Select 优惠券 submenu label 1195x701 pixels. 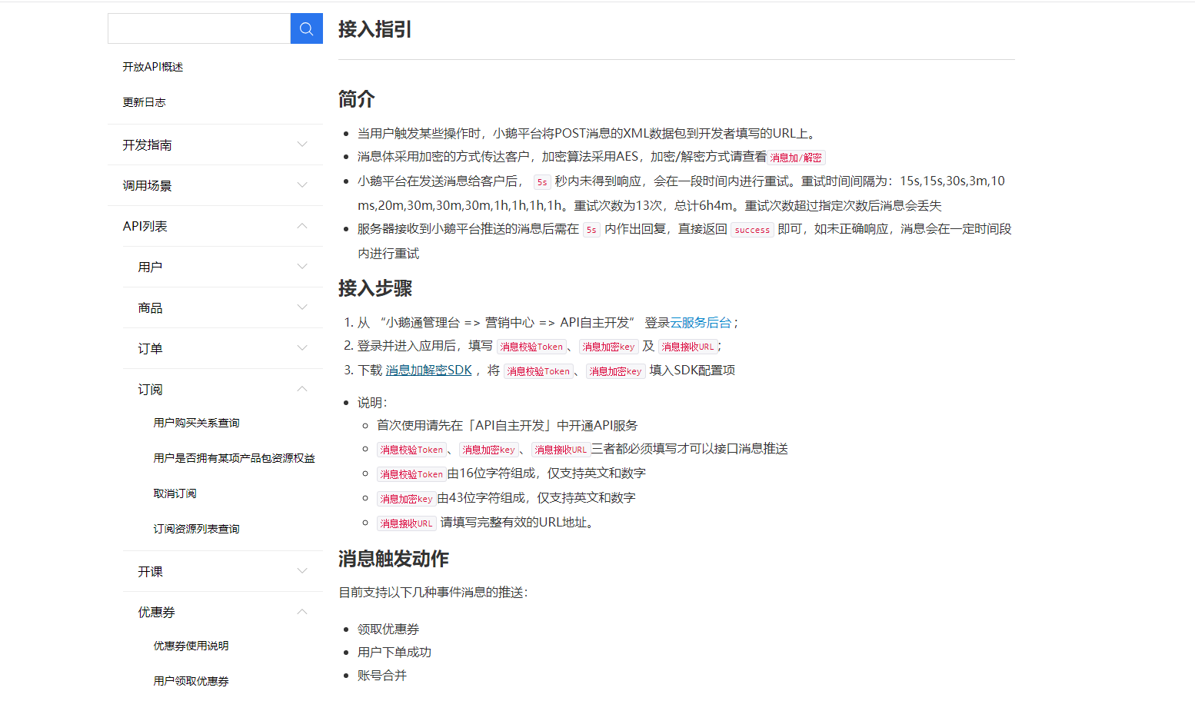156,613
